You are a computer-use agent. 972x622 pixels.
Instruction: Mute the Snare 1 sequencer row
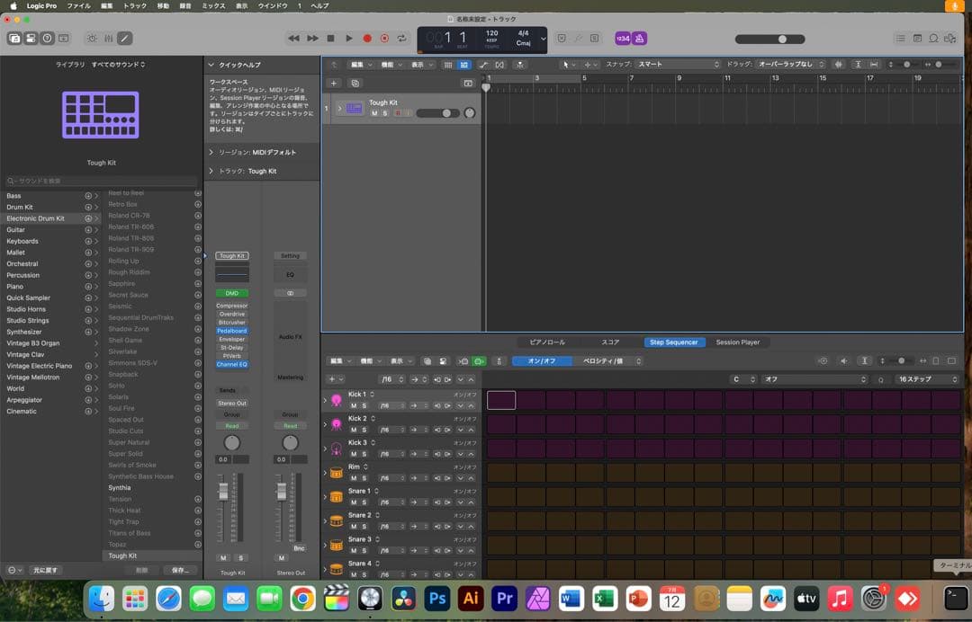tap(354, 502)
